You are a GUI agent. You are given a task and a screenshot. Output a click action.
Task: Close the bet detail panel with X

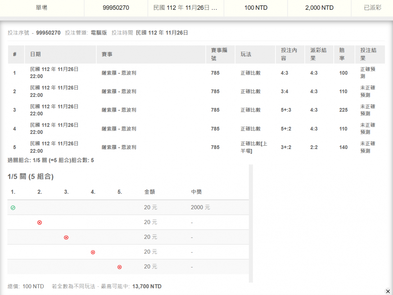point(388,291)
